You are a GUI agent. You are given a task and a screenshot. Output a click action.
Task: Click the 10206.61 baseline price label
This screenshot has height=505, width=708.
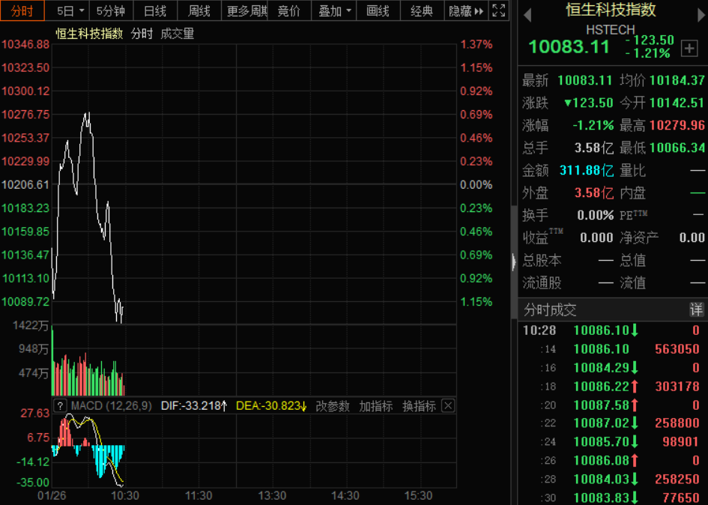click(25, 185)
